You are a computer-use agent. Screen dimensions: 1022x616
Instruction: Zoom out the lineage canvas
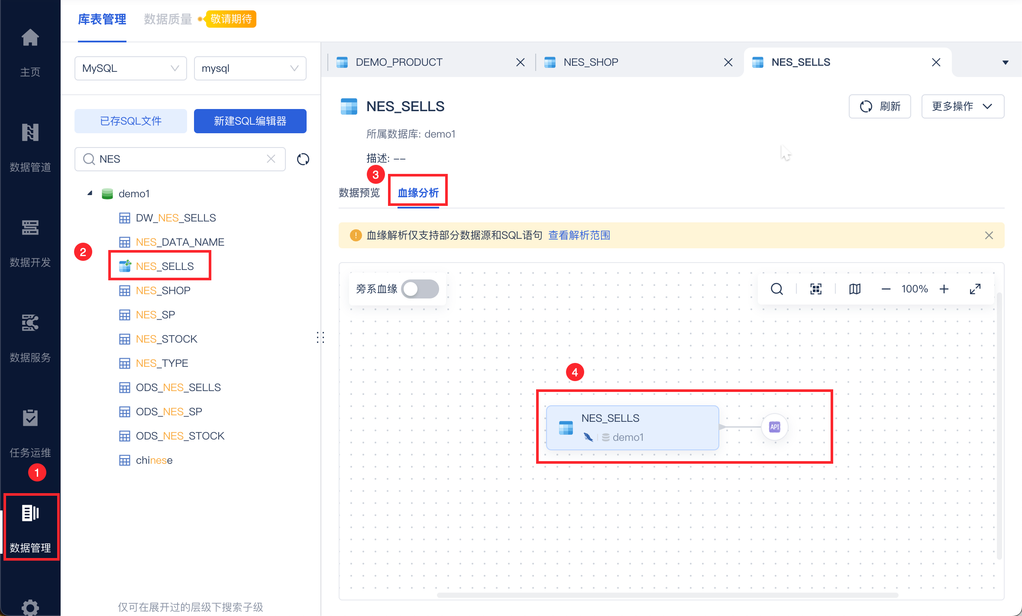[886, 289]
